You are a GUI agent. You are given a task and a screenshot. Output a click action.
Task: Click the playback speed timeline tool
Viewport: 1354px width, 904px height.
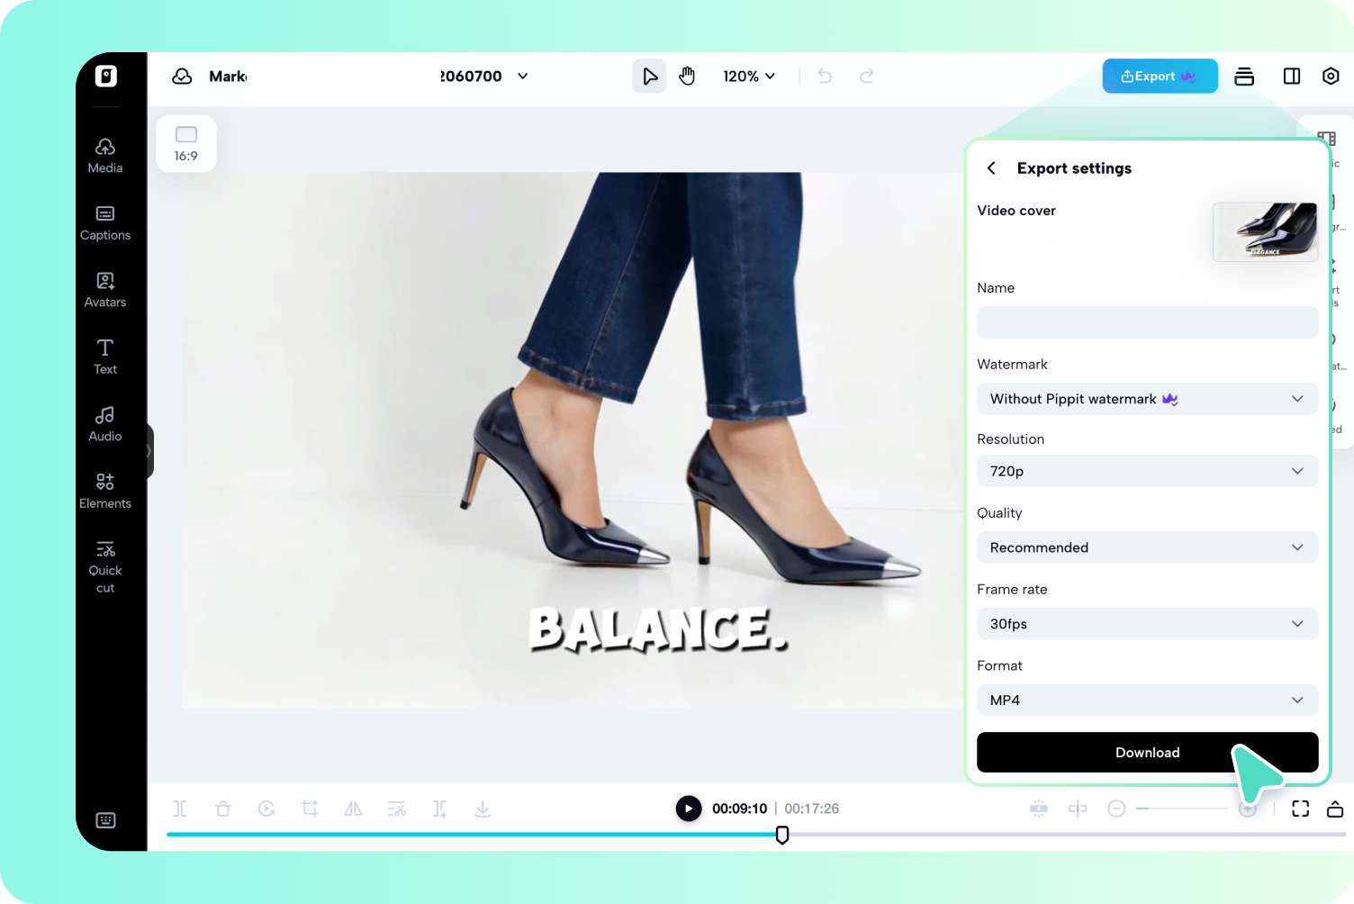(x=266, y=809)
